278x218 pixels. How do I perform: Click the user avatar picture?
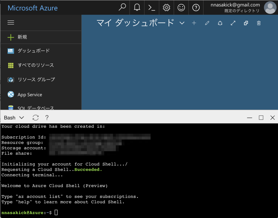(x=270, y=8)
